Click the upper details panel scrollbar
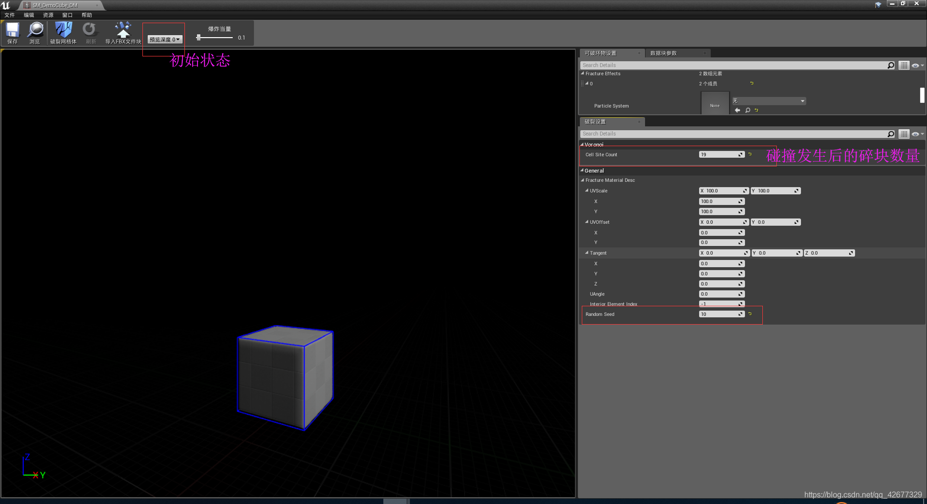Viewport: 927px width, 504px height. tap(922, 95)
